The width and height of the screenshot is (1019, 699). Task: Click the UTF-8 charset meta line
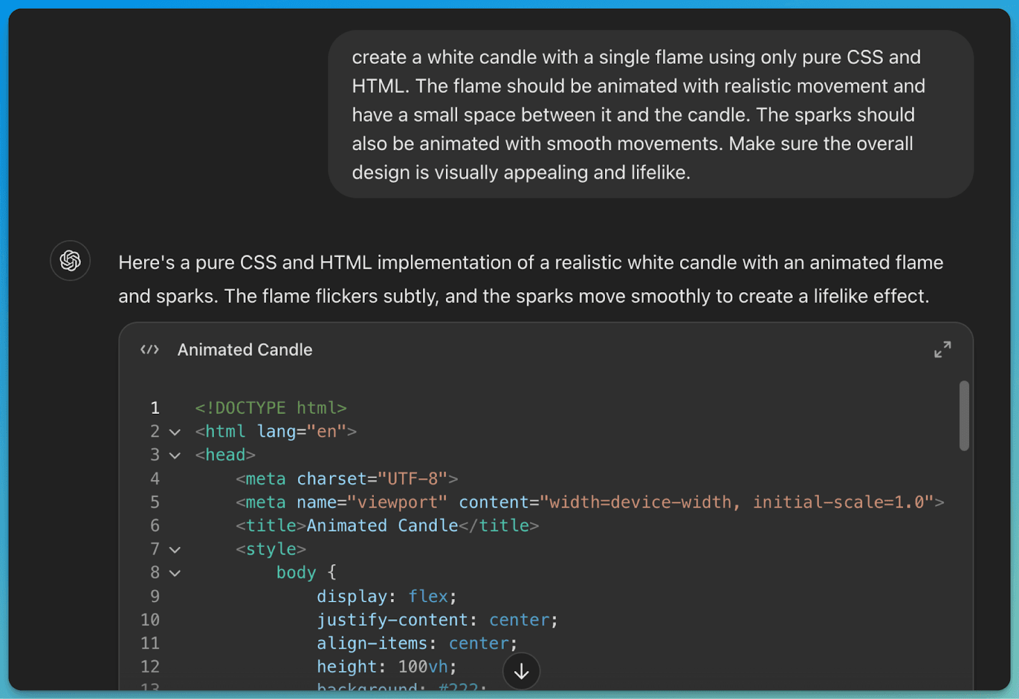[x=347, y=478]
